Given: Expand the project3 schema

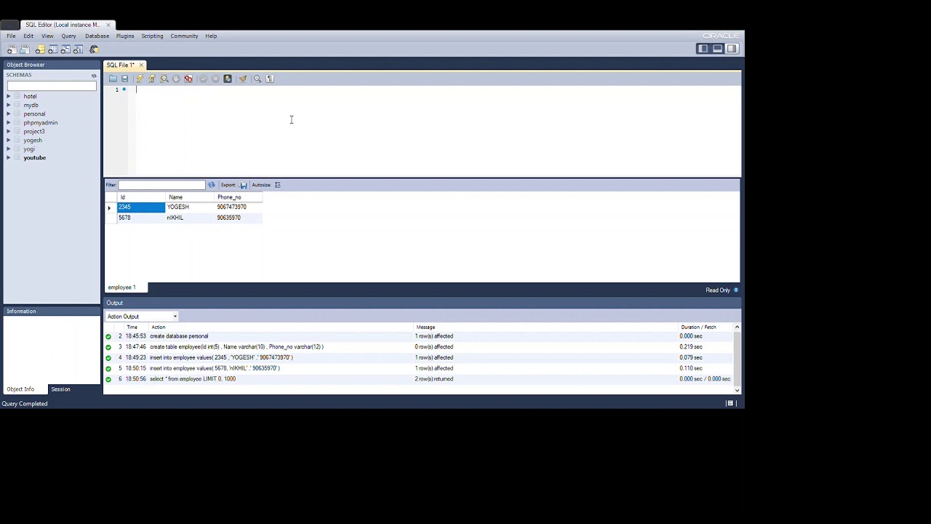Looking at the screenshot, I should [x=9, y=131].
